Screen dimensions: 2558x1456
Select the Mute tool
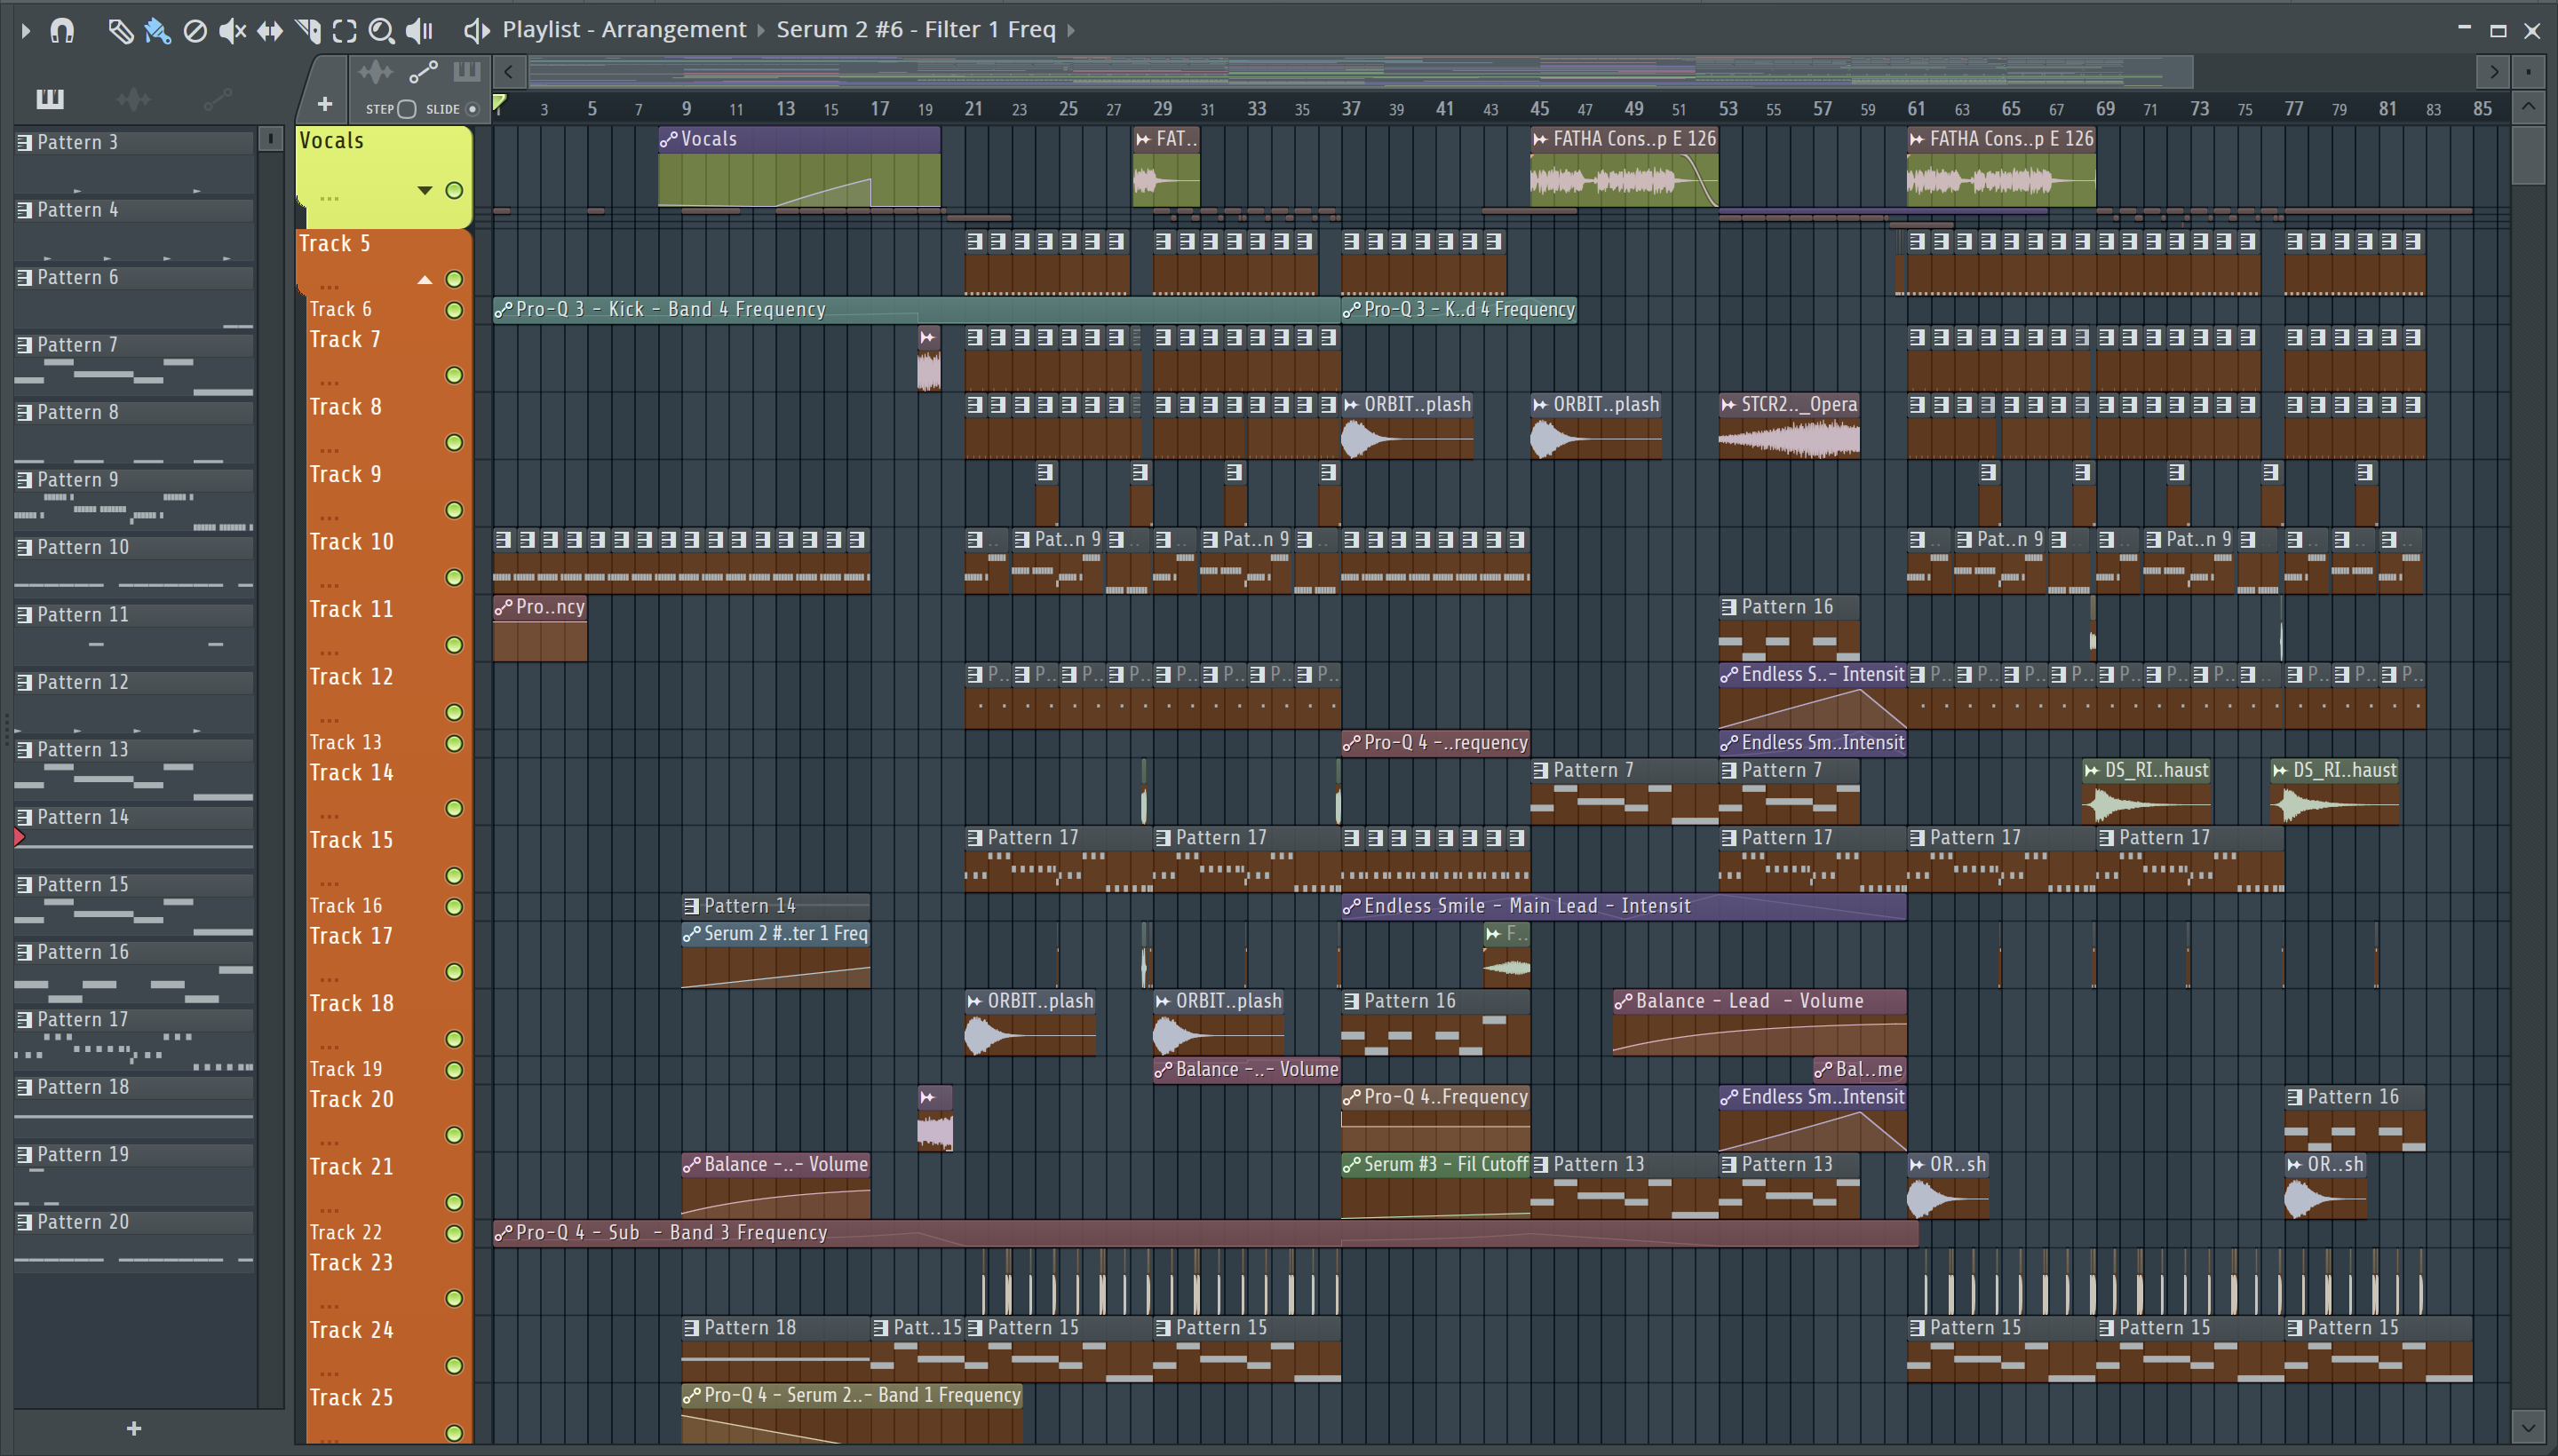(x=232, y=31)
